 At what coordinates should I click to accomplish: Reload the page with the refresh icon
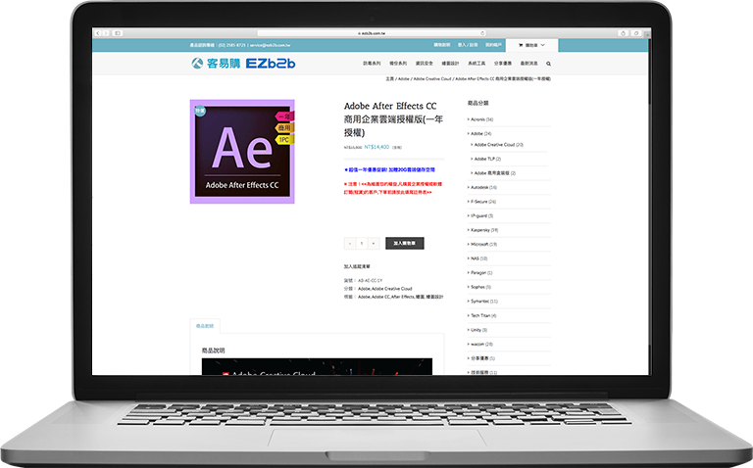point(482,33)
